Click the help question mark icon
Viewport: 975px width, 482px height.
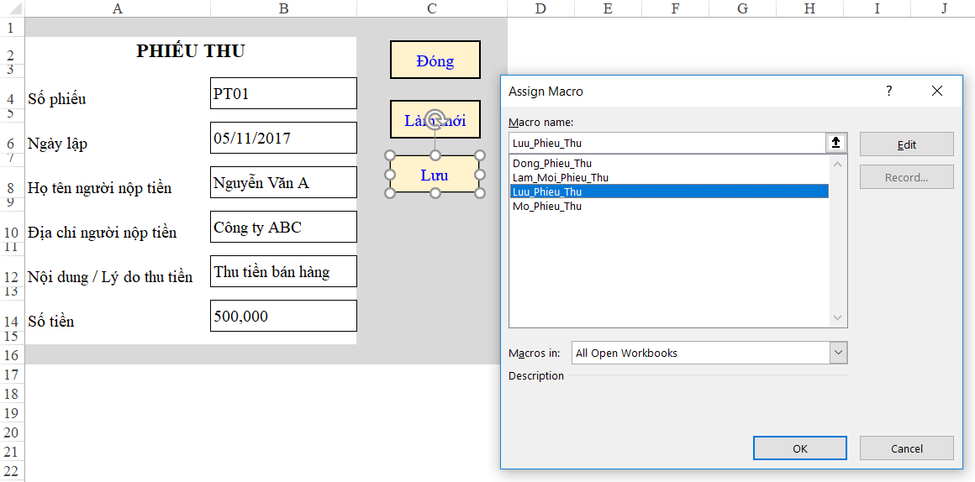[888, 92]
